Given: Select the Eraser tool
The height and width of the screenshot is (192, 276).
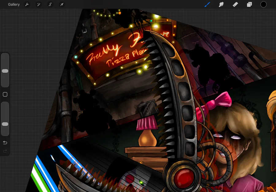Looking at the screenshot, I should coord(235,4).
